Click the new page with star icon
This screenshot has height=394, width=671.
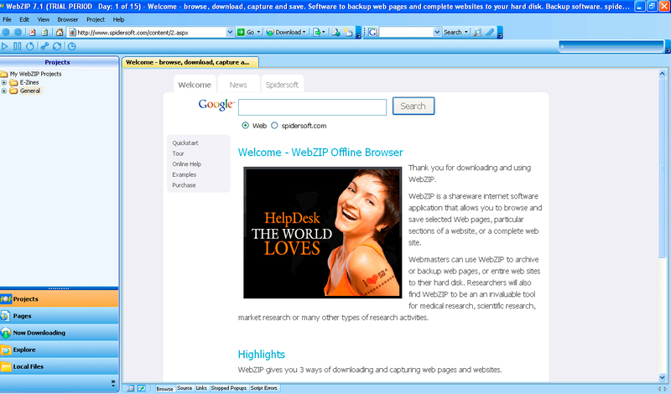pyautogui.click(x=349, y=32)
